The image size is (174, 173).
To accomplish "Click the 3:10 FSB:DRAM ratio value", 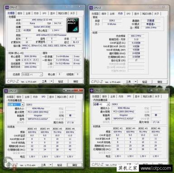I will point(136,40).
